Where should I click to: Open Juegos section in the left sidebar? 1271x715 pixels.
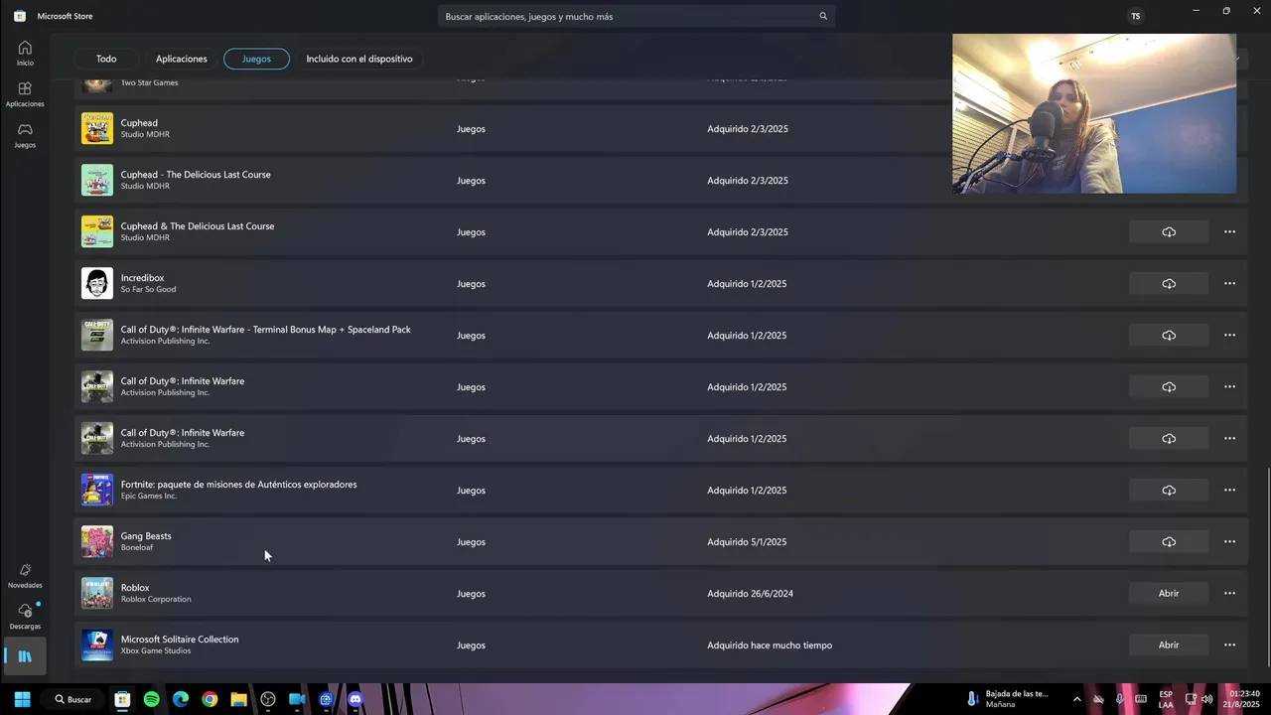[25, 135]
